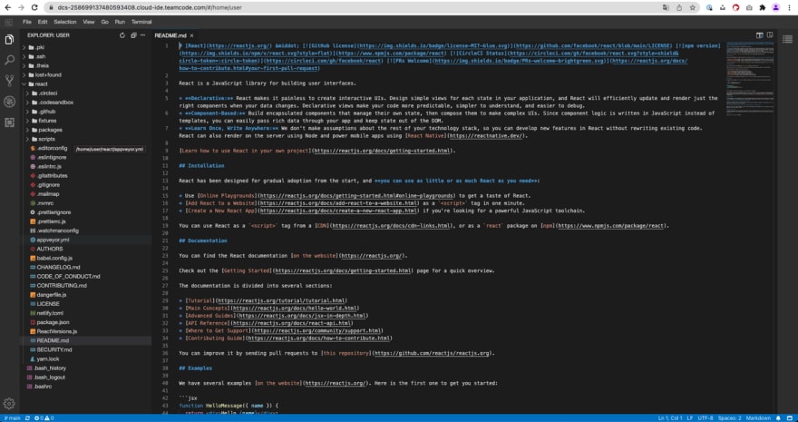
Task: Open problems errors and warnings counter
Action: (x=44, y=418)
